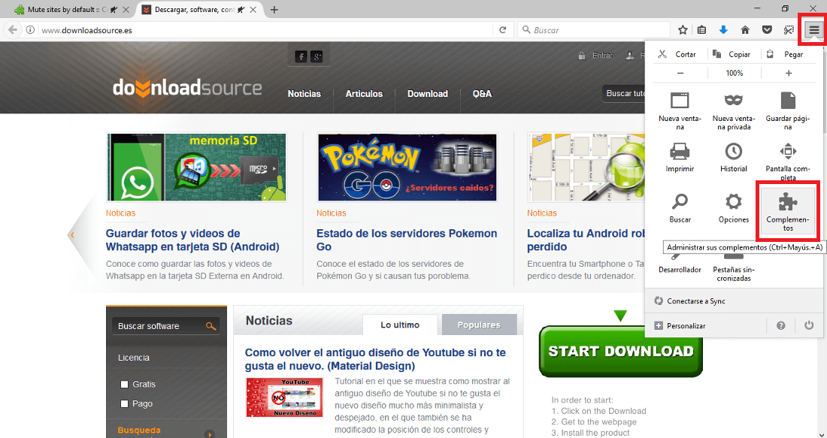
Task: Switch to Lo ultimo tab
Action: point(400,325)
